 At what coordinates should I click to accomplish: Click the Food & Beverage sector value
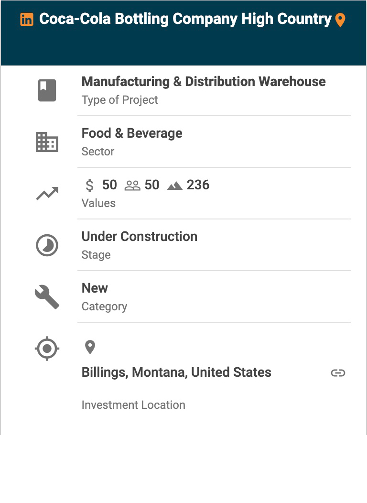132,133
